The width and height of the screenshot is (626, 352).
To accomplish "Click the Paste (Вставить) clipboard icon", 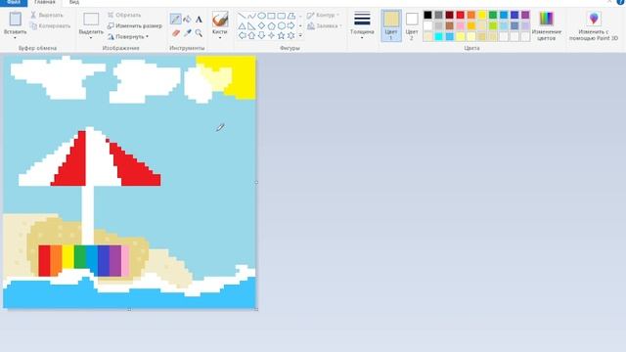I will coord(16,19).
